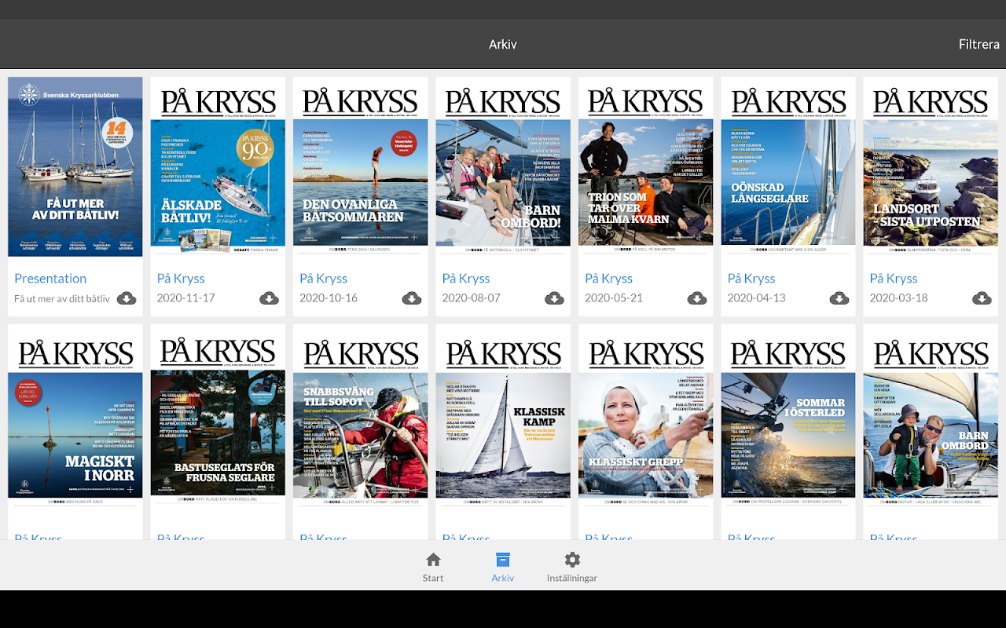Click the date text 2020-03-18
Screen dimensions: 1006x628
pos(899,298)
